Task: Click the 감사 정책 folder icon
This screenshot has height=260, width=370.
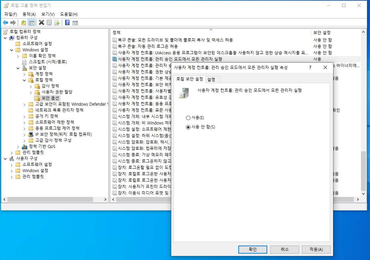Action: [x=37, y=86]
